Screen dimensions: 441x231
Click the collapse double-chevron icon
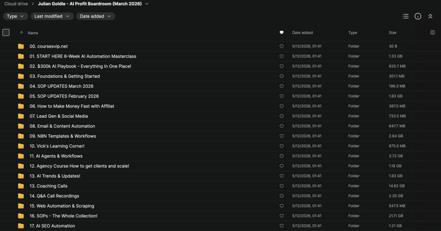(x=430, y=16)
